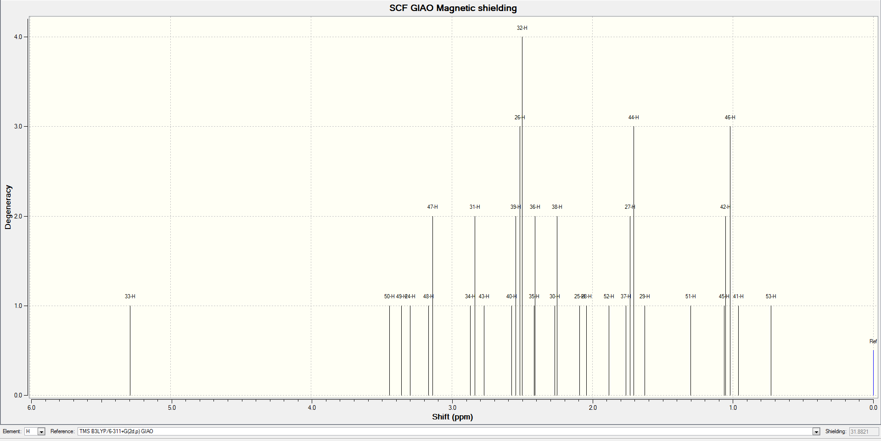Screen dimensions: 881x441
Task: Select the 40-H peak label
Action: [511, 296]
